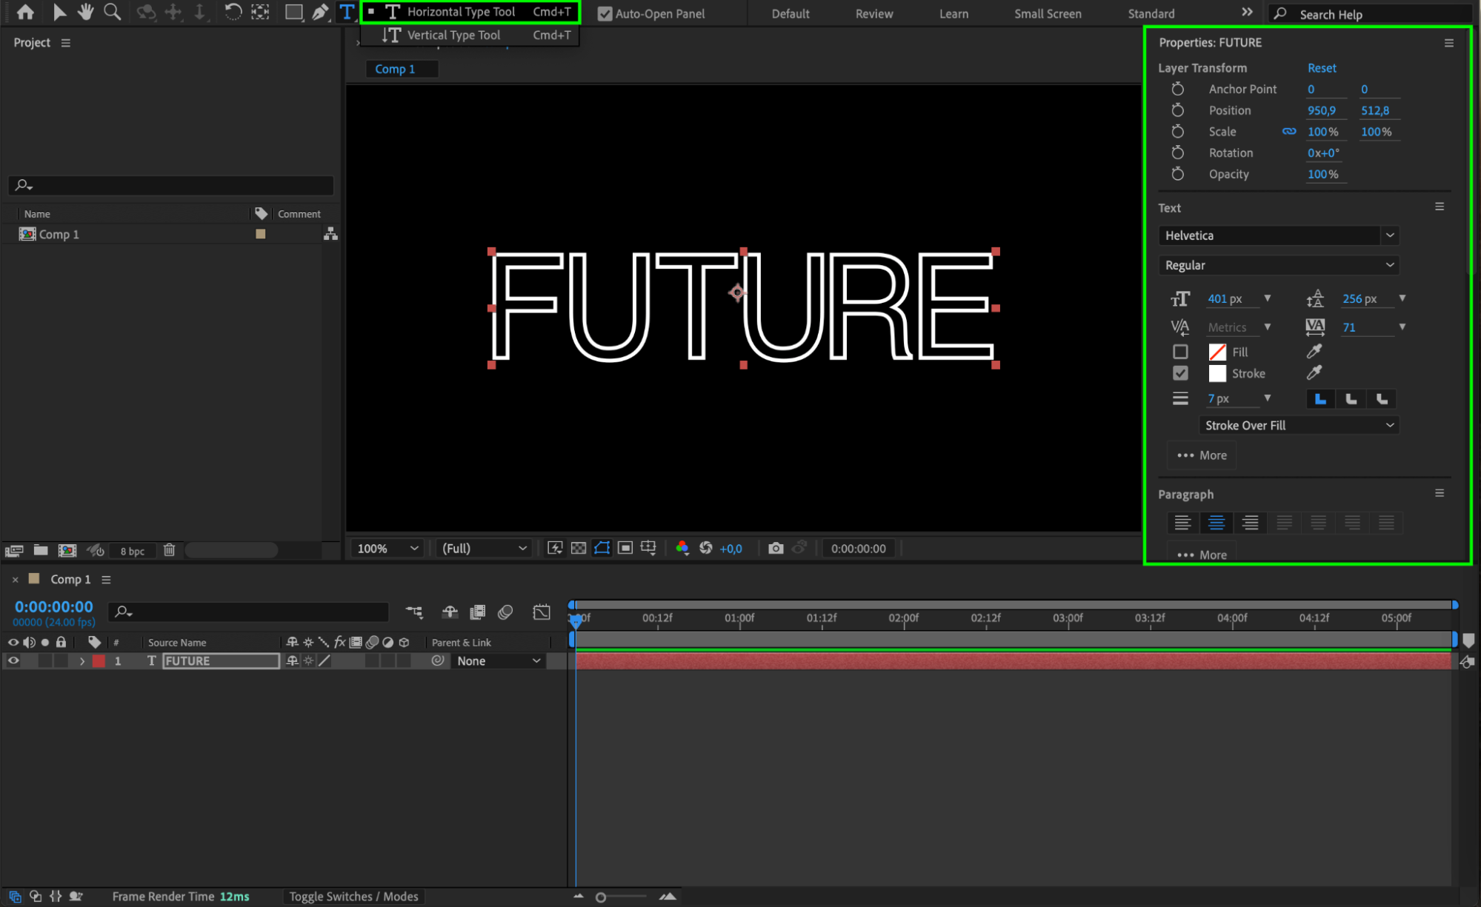The image size is (1481, 907).
Task: Hide the FUTURE layer eye icon
Action: 13,660
